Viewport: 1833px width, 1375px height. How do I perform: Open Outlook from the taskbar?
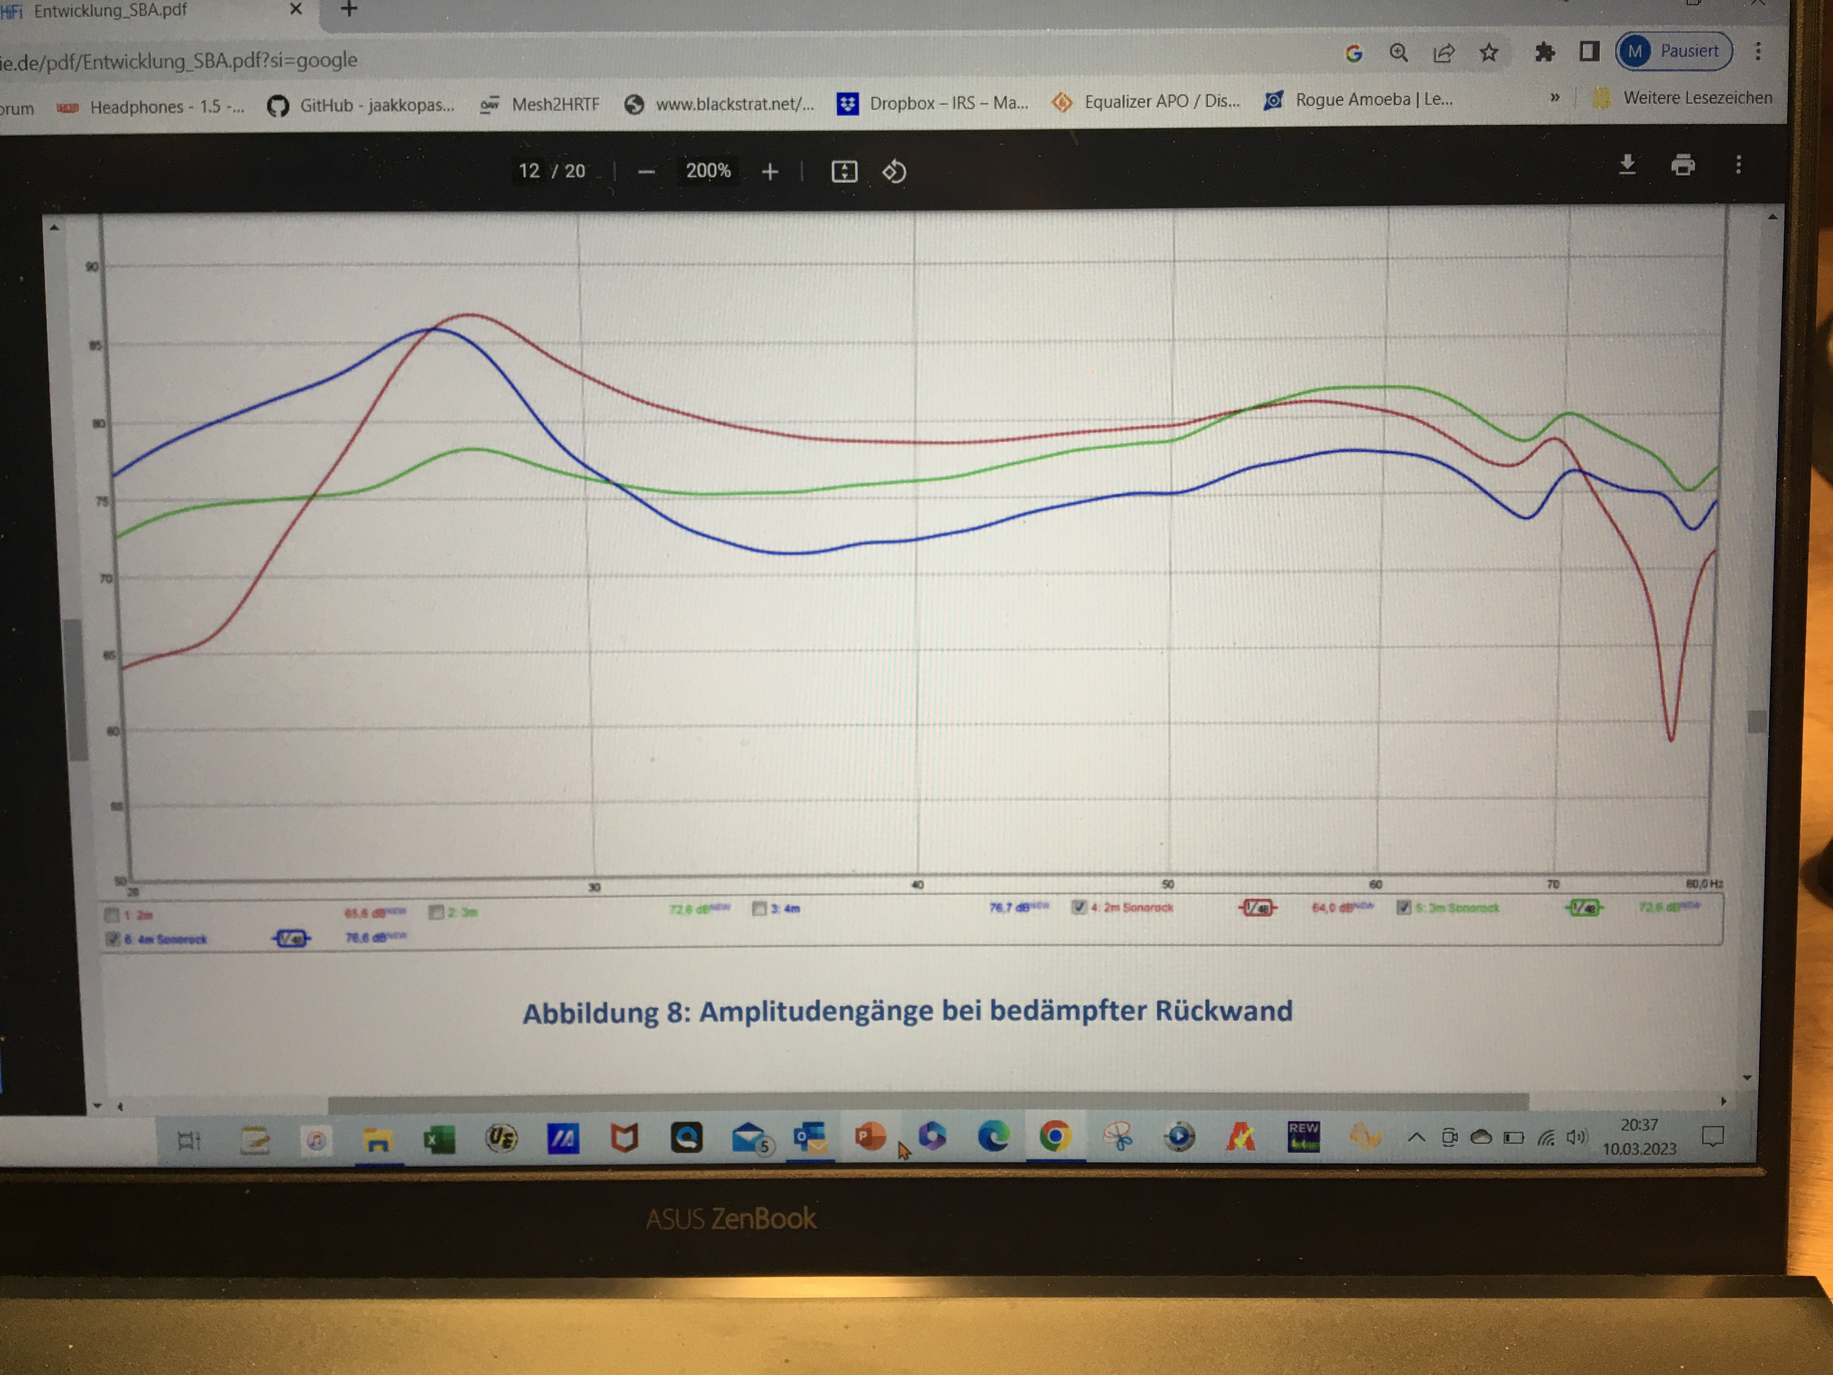click(810, 1137)
